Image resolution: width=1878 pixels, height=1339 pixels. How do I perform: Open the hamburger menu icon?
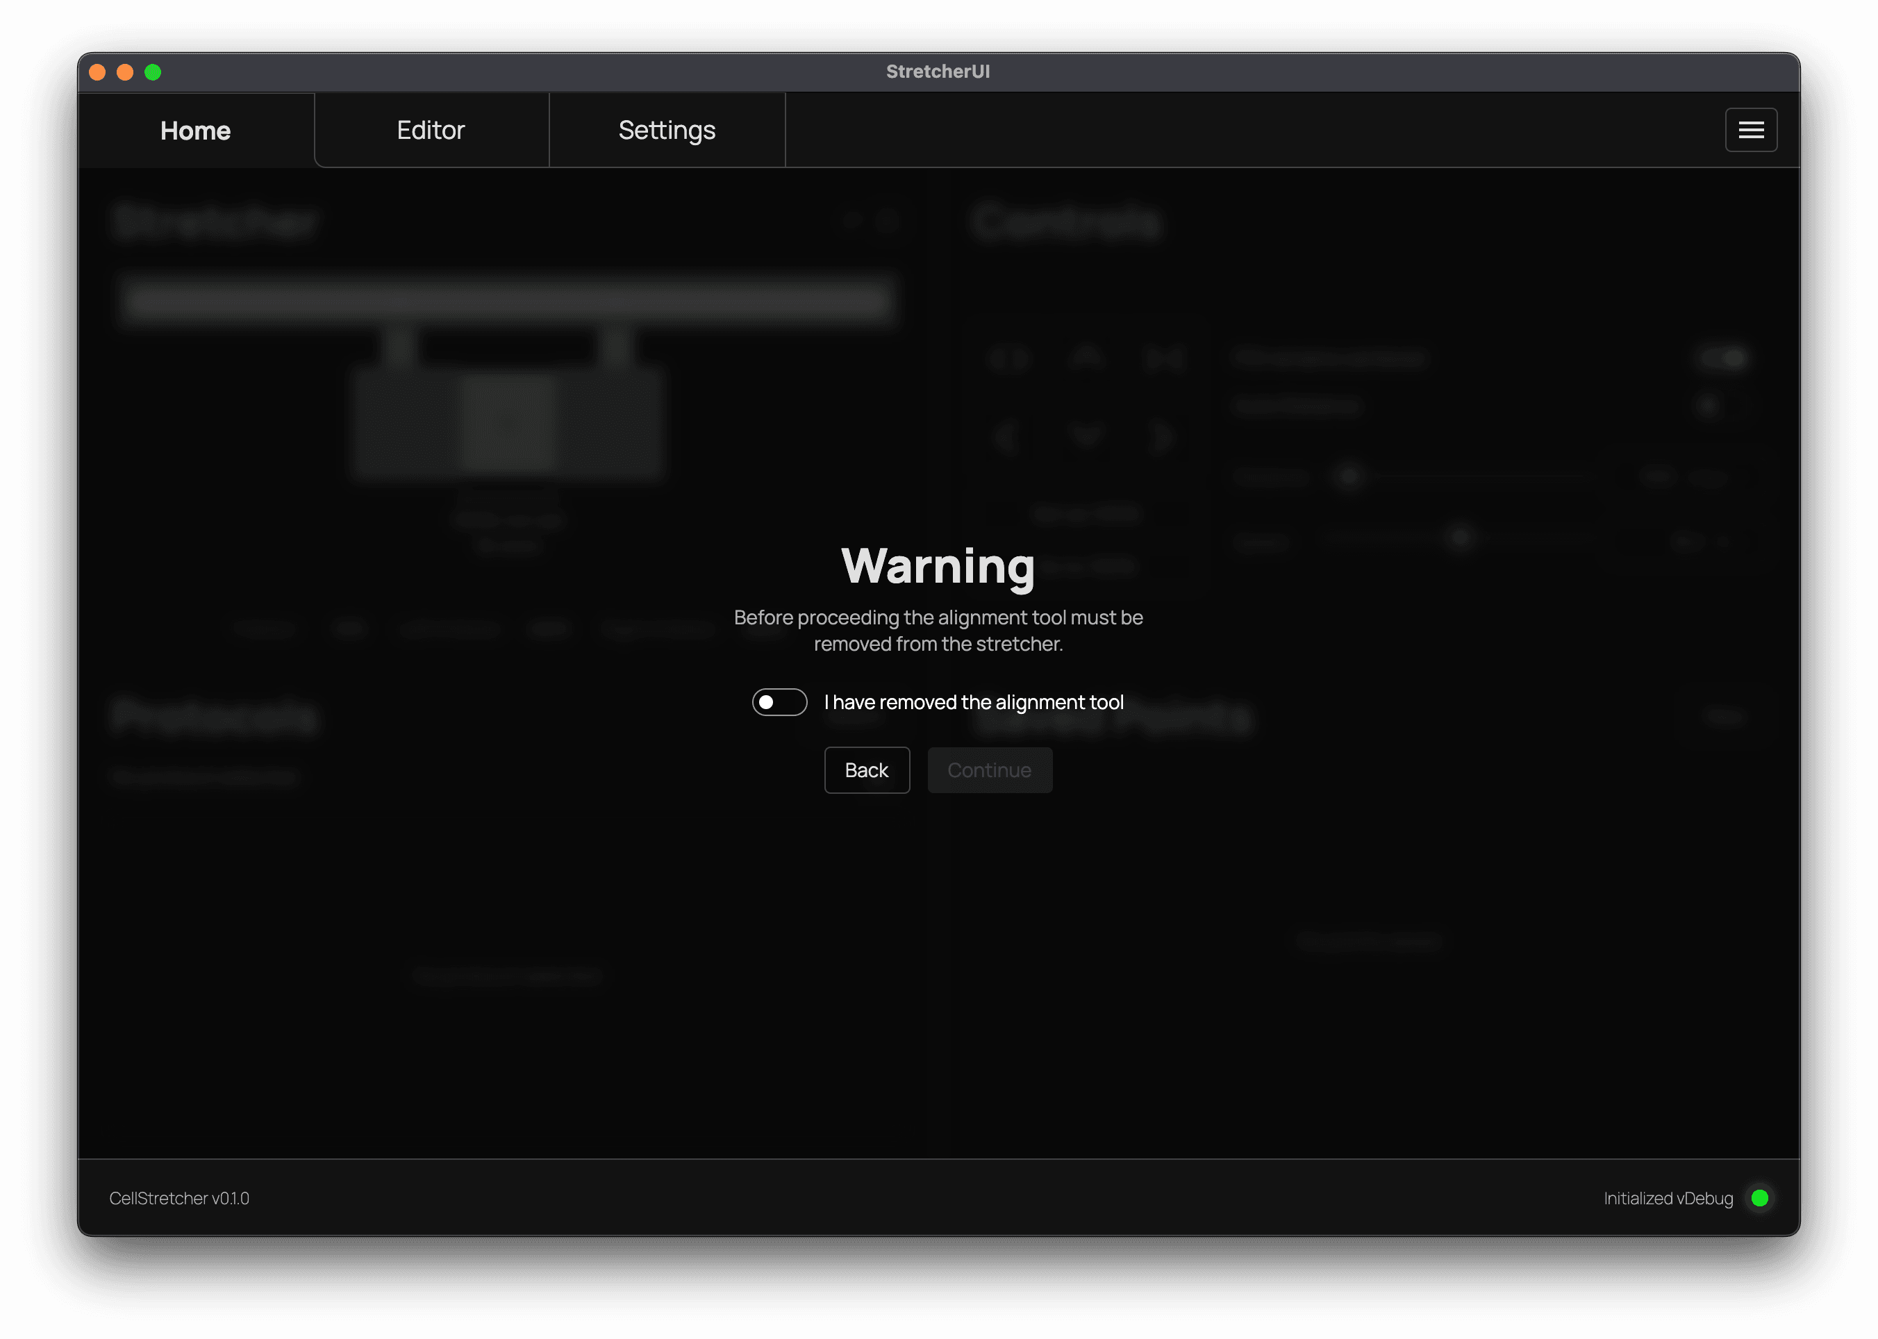coord(1751,131)
